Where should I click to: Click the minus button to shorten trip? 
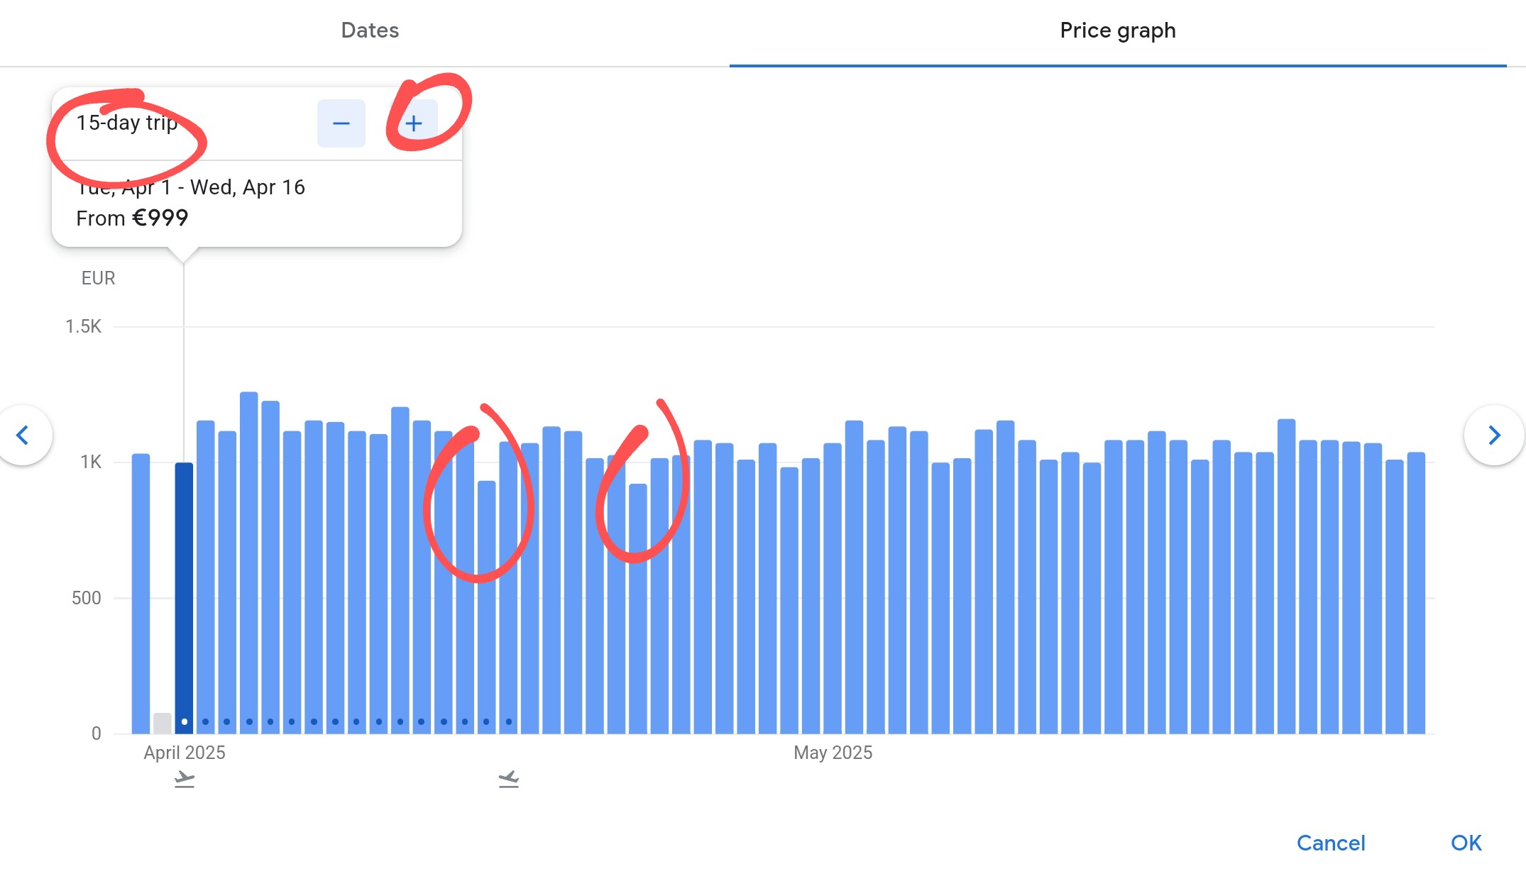coord(341,123)
